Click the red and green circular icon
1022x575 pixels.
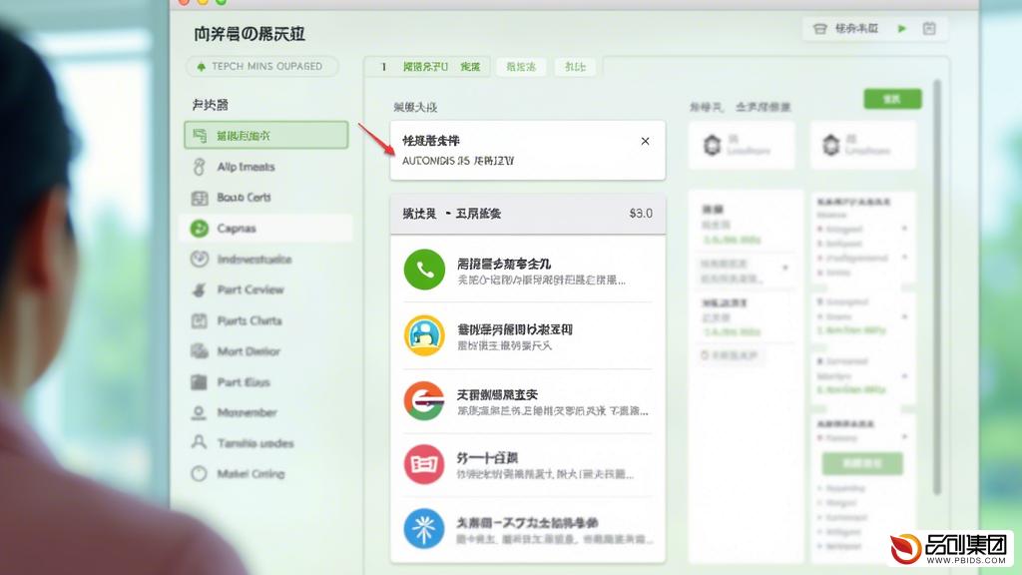point(424,400)
